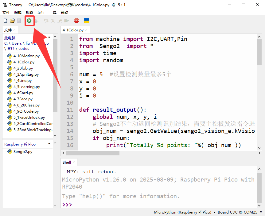Click the Resume toolbar icon
The width and height of the screenshot is (265, 216).
pos(66,21)
